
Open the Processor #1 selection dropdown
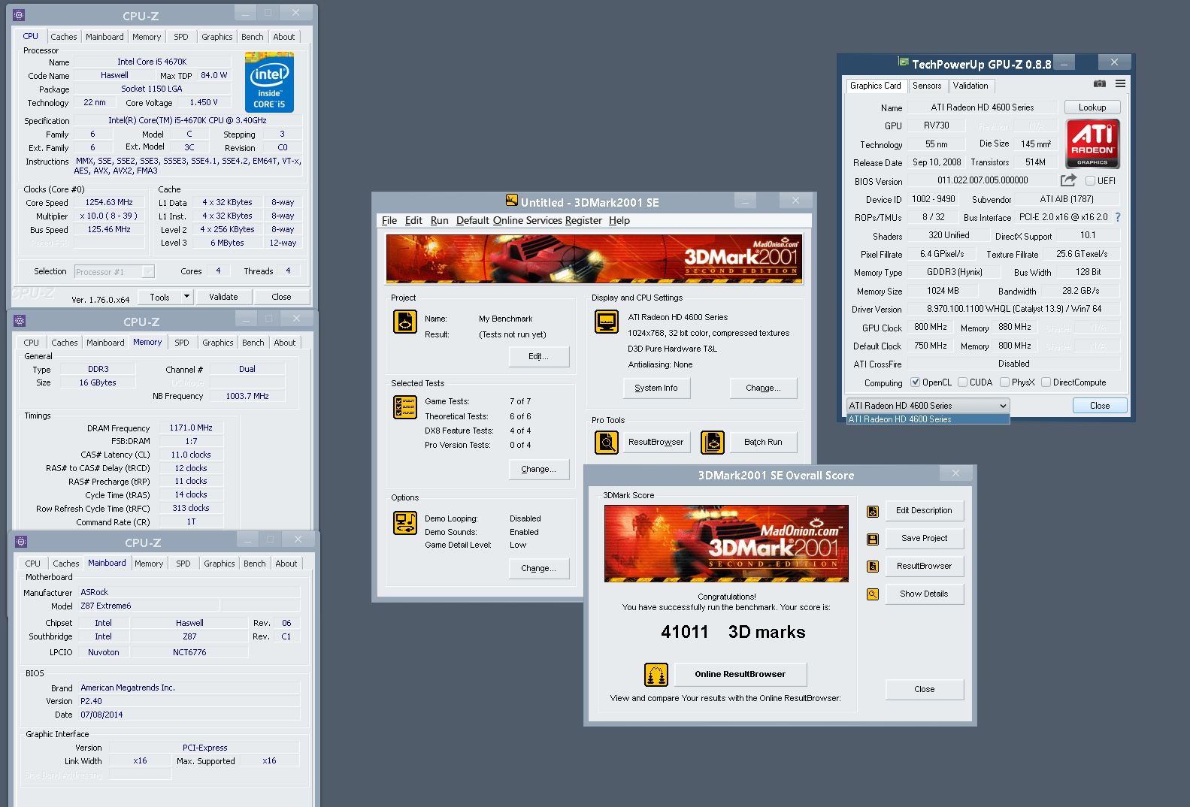pos(114,272)
